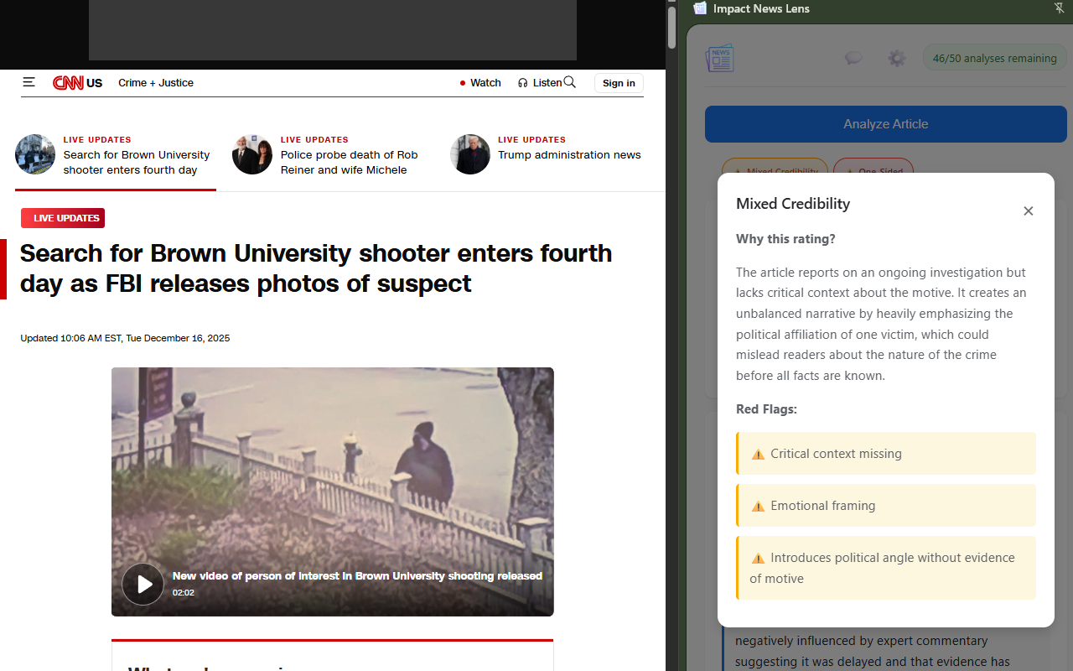Click the Updated 10:06 AM EST timestamp
Screen dimensions: 1073x671
click(x=125, y=338)
